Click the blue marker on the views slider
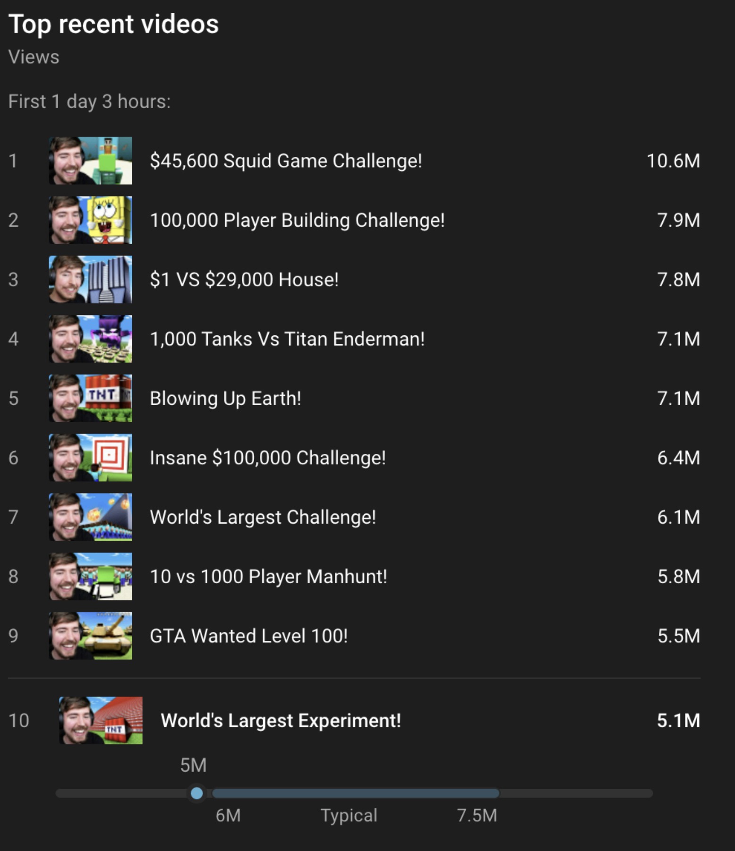The width and height of the screenshot is (735, 851). (197, 793)
